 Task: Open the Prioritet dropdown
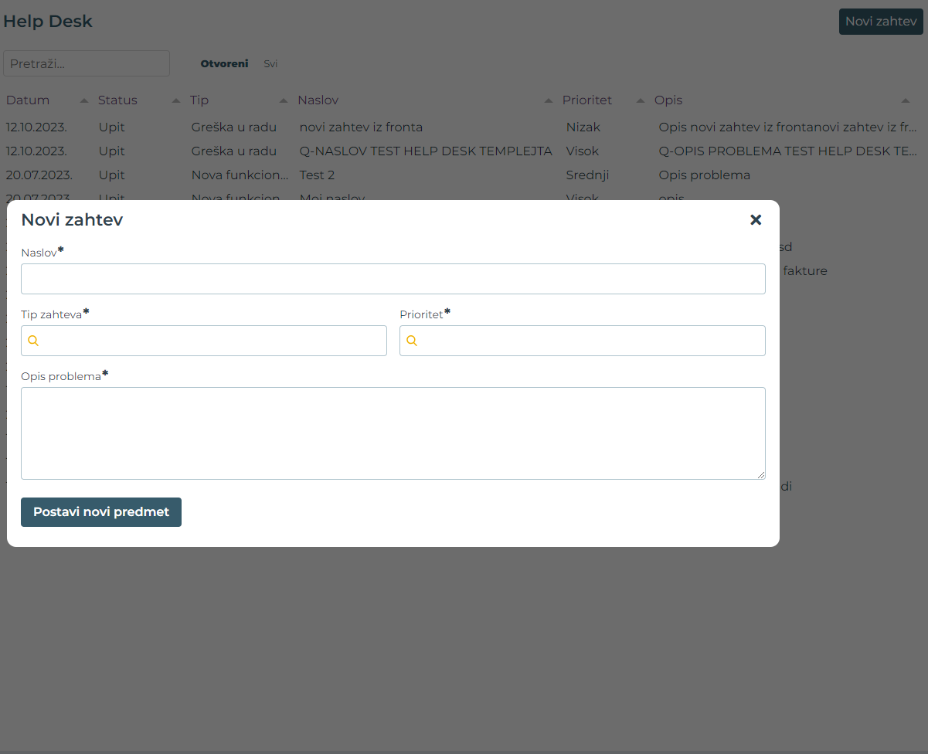(591, 341)
